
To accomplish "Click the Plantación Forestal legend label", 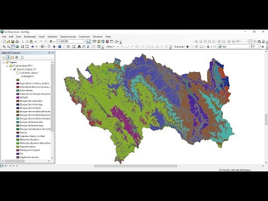I will pos(30,150).
